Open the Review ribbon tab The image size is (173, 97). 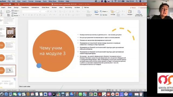pyautogui.click(x=54, y=8)
